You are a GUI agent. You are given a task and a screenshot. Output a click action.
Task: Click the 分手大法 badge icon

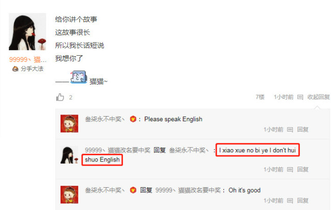(15, 69)
